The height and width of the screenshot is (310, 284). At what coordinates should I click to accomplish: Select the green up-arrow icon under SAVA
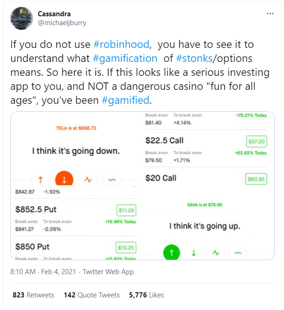[x=172, y=253]
